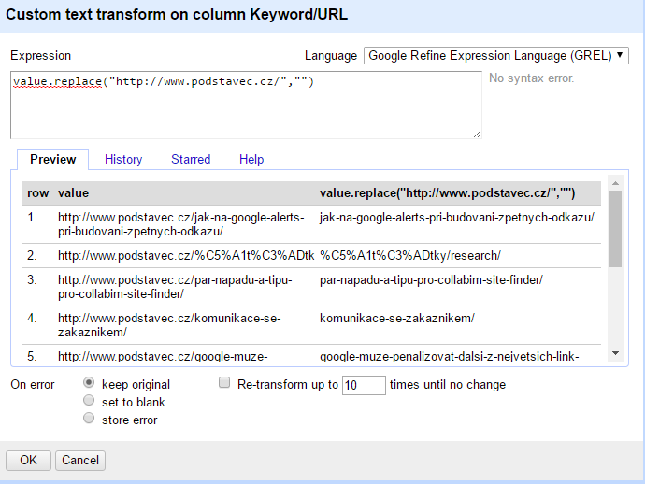
Task: Select the 'store error' option
Action: pyautogui.click(x=89, y=419)
